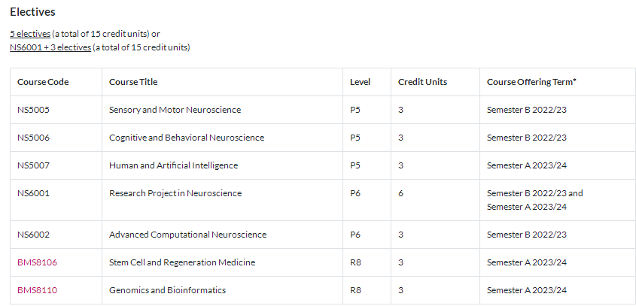Click the Course Offering Term column header
Viewport: 636px width, 306px height.
coord(531,82)
